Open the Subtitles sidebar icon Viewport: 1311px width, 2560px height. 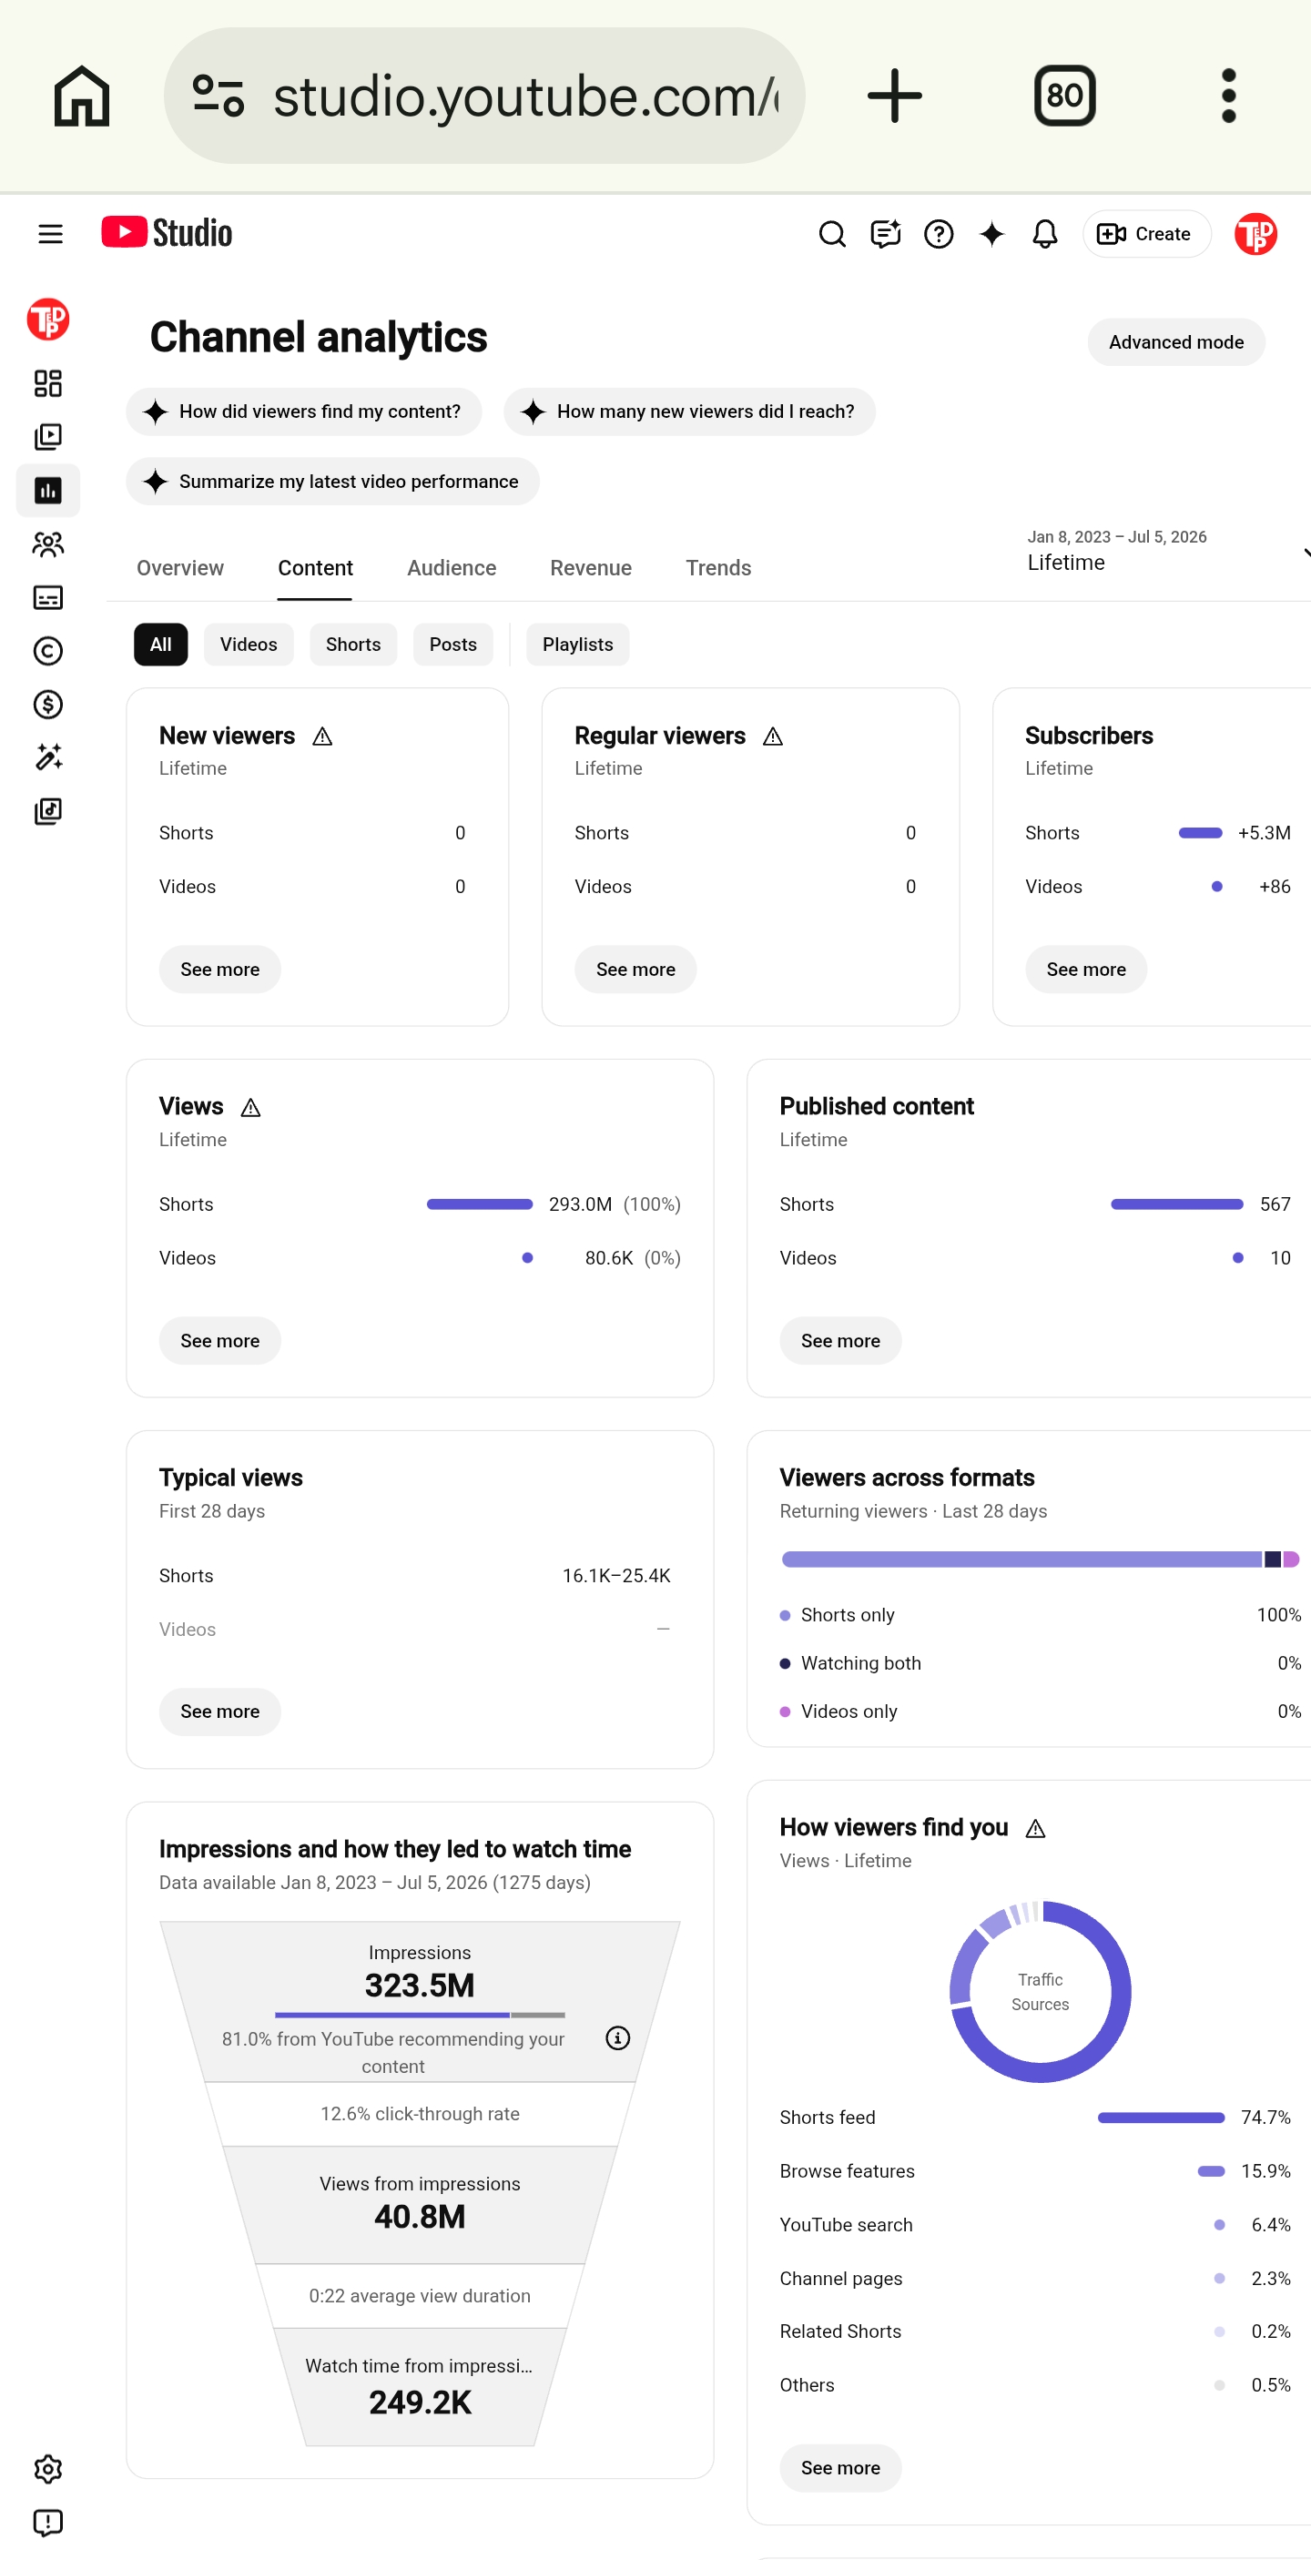(47, 597)
